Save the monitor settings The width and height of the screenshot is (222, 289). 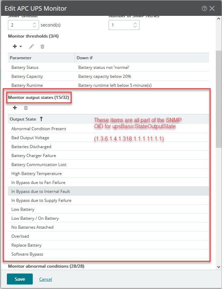(x=20, y=279)
